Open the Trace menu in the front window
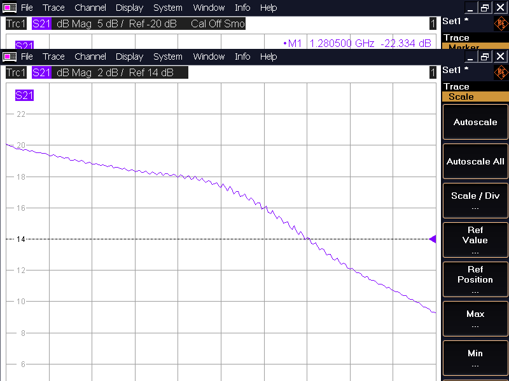The width and height of the screenshot is (509, 381). pyautogui.click(x=53, y=57)
